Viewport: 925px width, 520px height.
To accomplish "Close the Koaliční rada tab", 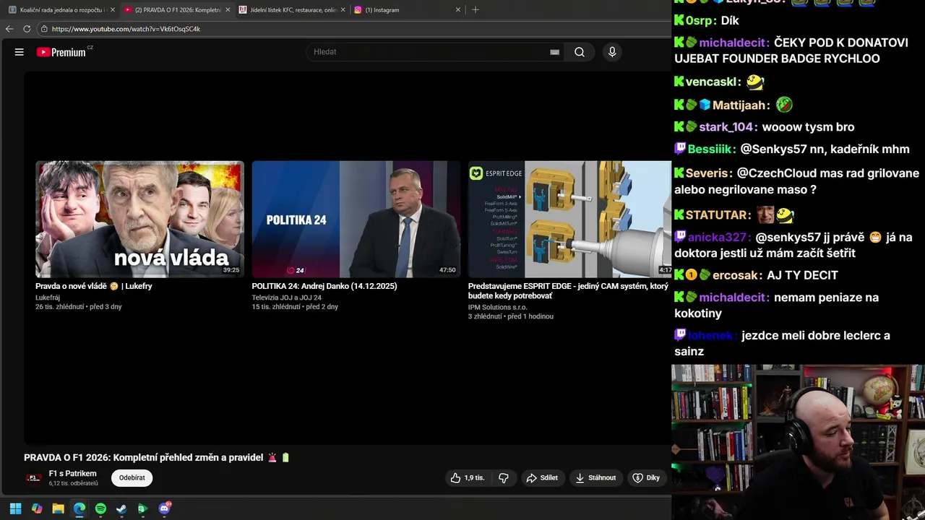I will 113,10.
